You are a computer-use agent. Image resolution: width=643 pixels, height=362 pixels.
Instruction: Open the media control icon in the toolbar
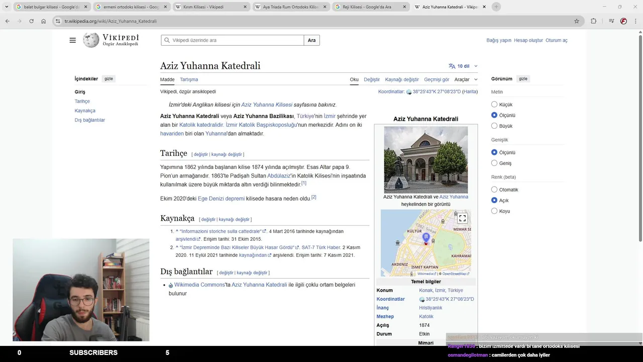[611, 21]
